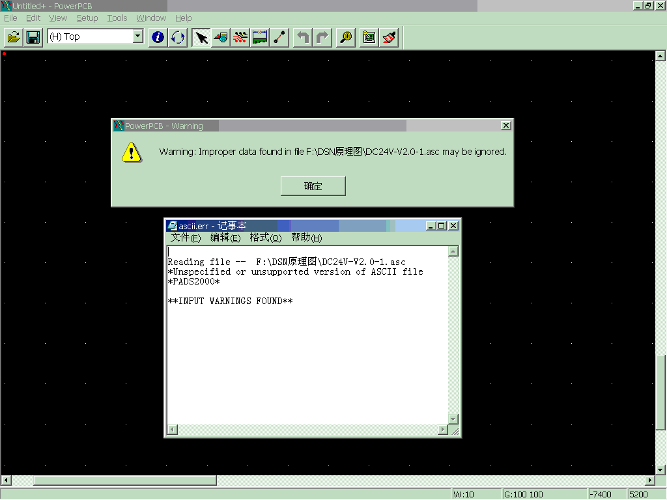Open the Edit menu in PowerPCB

tap(33, 18)
